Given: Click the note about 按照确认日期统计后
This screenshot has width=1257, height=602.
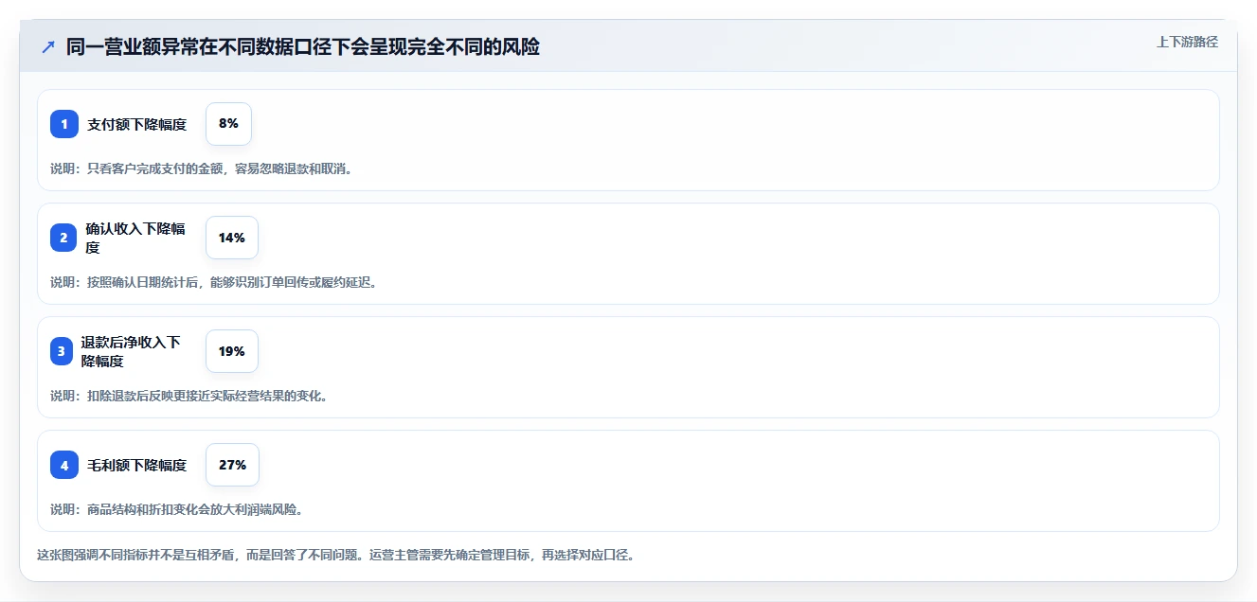Looking at the screenshot, I should [x=213, y=282].
